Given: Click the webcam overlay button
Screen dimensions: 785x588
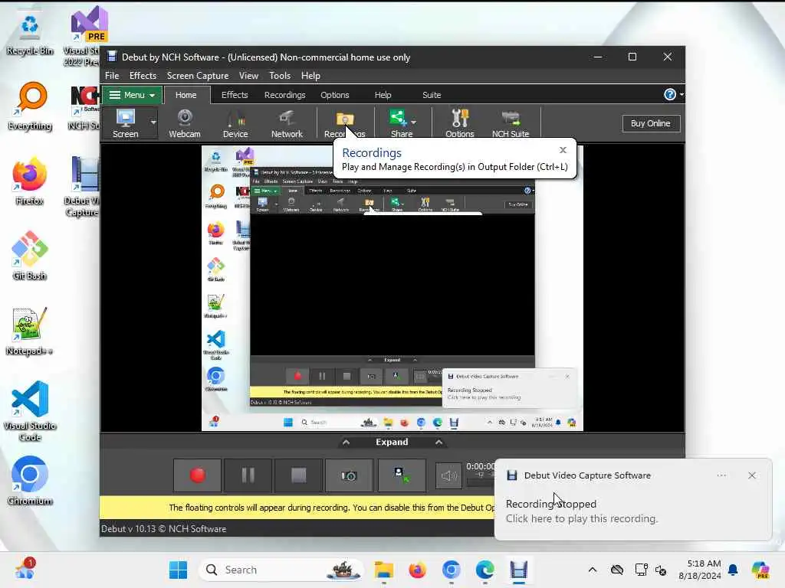Looking at the screenshot, I should point(402,475).
